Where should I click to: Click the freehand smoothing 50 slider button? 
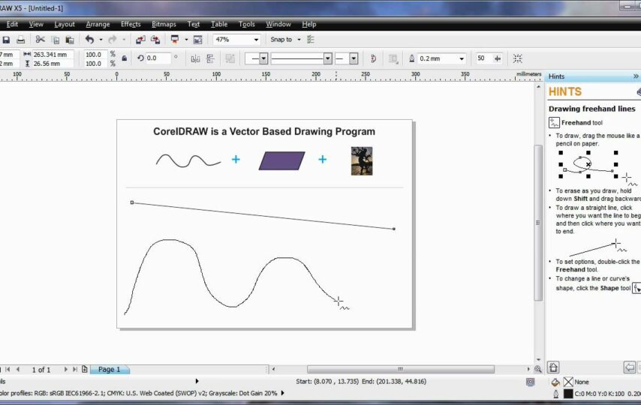(498, 58)
